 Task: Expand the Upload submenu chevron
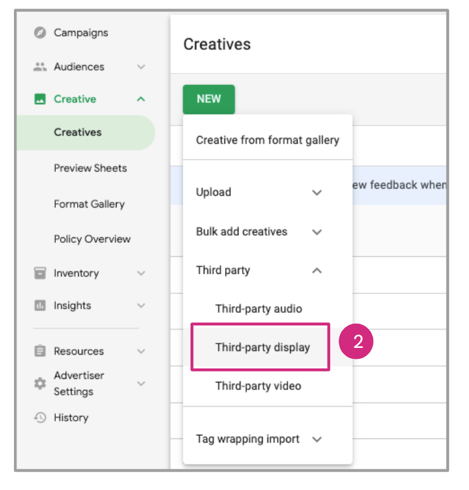[x=316, y=192]
